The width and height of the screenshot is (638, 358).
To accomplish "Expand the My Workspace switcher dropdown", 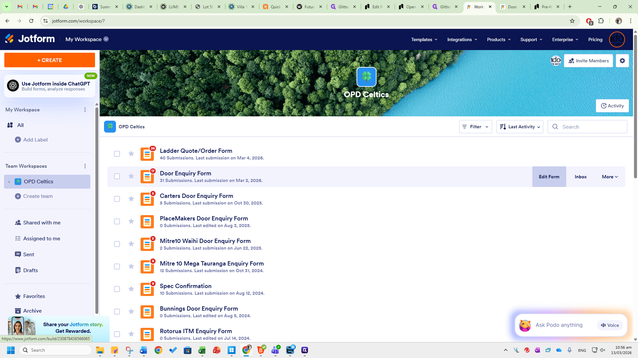I will (x=87, y=39).
